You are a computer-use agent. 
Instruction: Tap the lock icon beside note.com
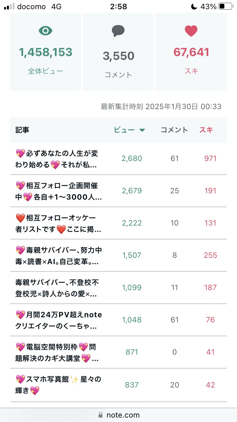101,415
